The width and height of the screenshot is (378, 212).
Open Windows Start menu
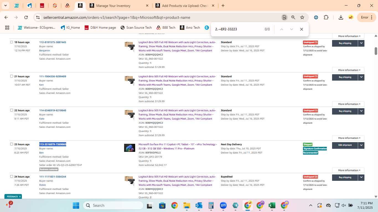(76, 205)
